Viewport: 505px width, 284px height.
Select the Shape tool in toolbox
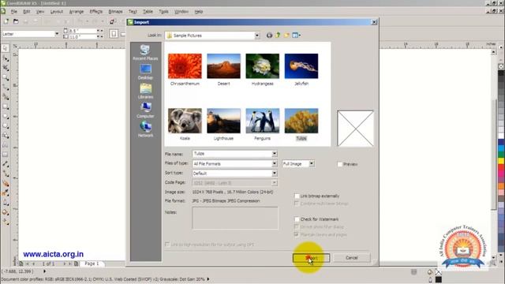click(x=6, y=58)
